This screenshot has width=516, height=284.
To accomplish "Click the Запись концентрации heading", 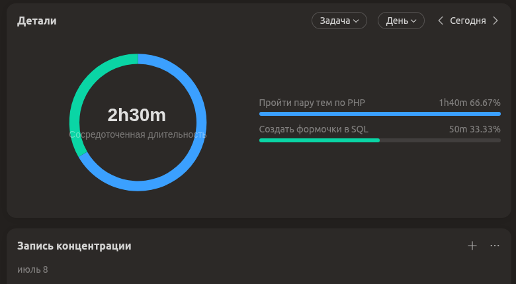I will click(x=74, y=246).
